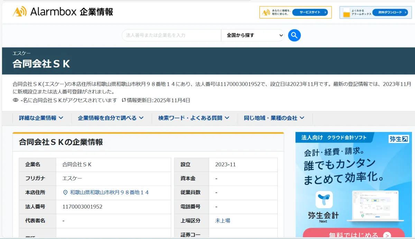Click the blue magnifier search button

pyautogui.click(x=294, y=35)
